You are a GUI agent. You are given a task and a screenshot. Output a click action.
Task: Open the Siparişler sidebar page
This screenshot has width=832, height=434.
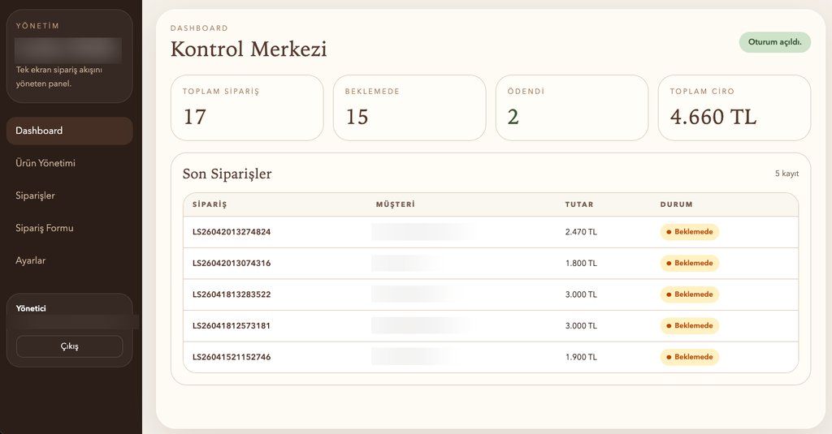tap(36, 196)
